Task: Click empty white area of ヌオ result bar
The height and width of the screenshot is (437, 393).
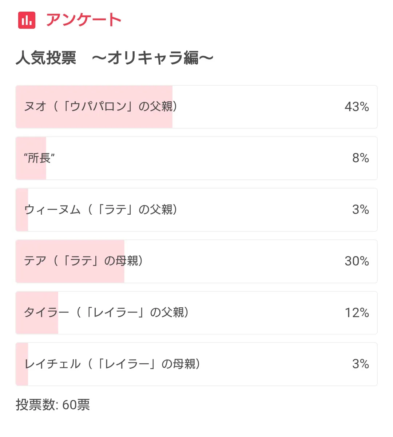Action: (x=255, y=107)
